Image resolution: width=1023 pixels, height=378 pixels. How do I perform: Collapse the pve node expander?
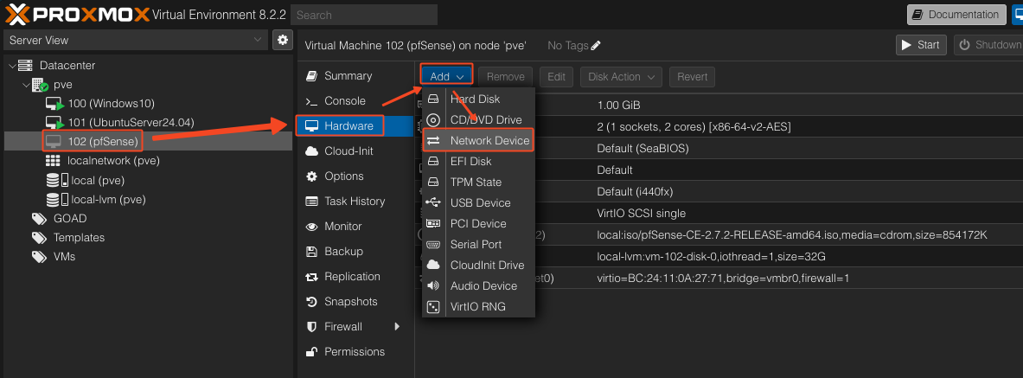[x=26, y=85]
